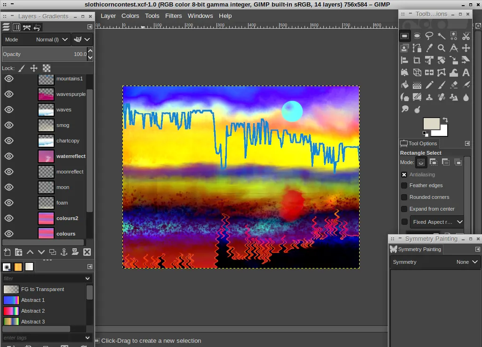Select the Flip tool
This screenshot has height=347, width=482.
[429, 73]
